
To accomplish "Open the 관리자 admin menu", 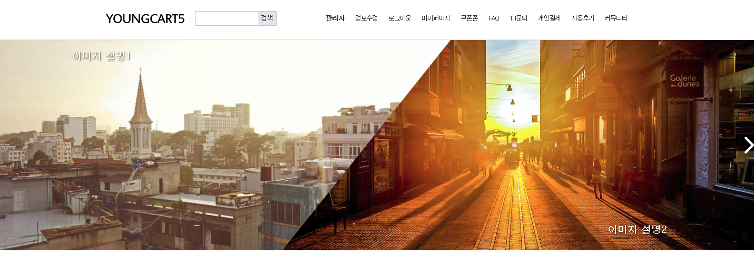I will click(335, 18).
